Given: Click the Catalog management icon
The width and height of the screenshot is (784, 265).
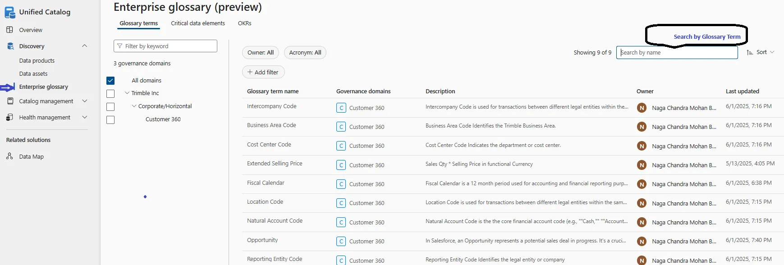Looking at the screenshot, I should click(x=10, y=101).
